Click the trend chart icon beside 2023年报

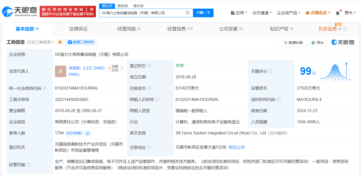(88, 133)
